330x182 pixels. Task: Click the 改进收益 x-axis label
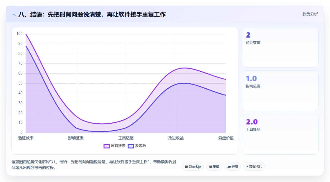coord(176,138)
